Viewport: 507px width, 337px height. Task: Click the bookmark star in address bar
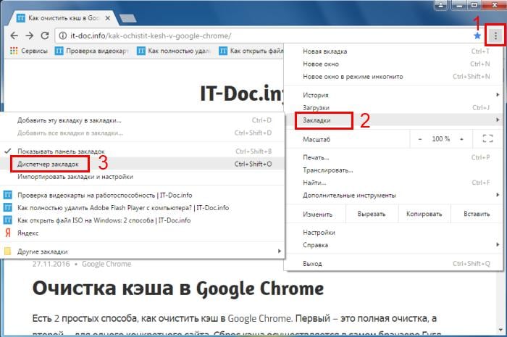(x=477, y=35)
